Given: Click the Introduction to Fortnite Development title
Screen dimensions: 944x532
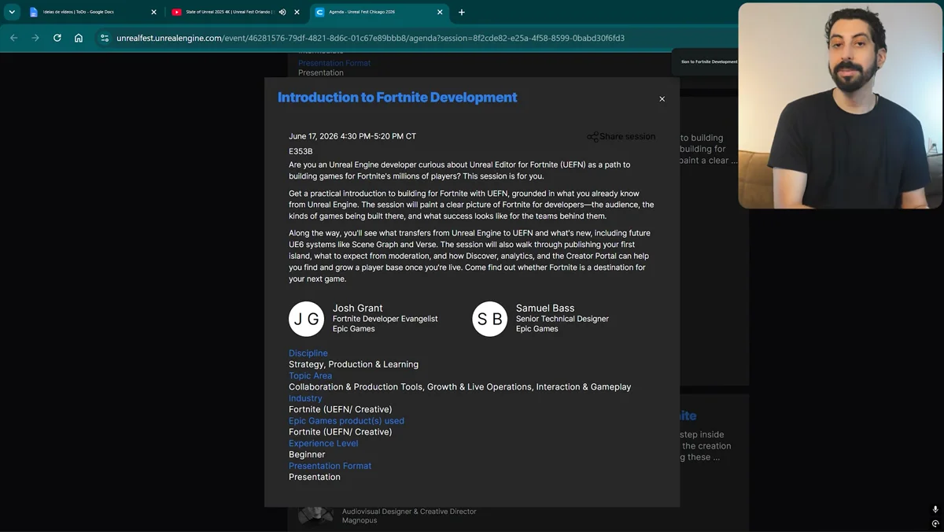Looking at the screenshot, I should [x=397, y=98].
